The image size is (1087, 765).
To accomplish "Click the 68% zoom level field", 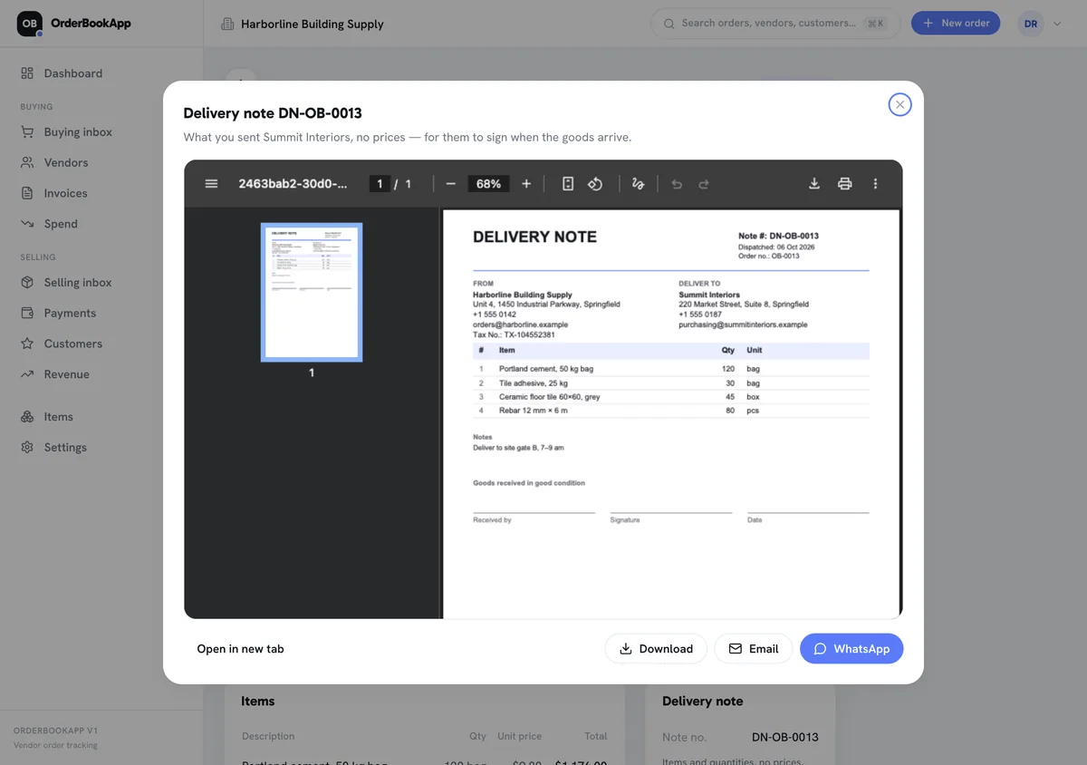I will pos(488,184).
